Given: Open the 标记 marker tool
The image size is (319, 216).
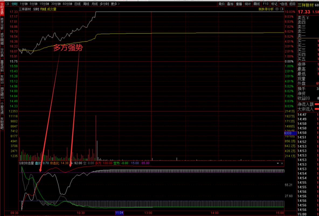Looking at the screenshot, I should click(274, 4).
